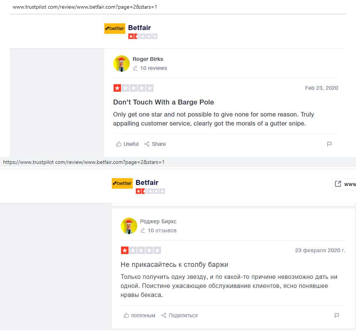Click the pencil icon beside '10 reviews'
Screen dimensions: 356x333
135,68
